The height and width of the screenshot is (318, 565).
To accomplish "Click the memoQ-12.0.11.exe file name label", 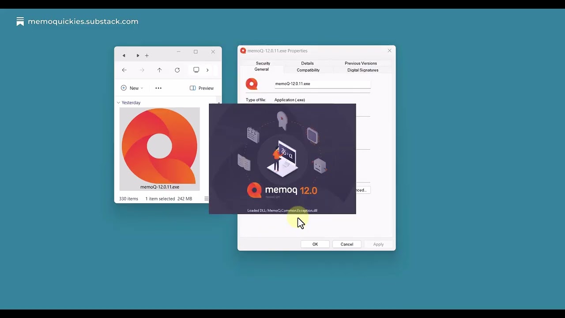I will [160, 187].
